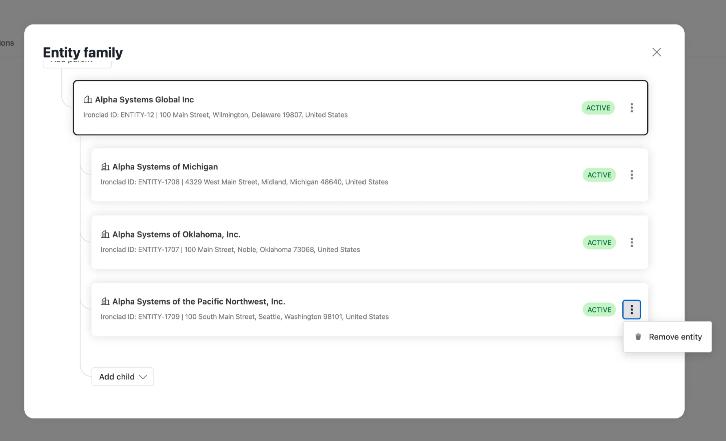Screen dimensions: 726x441
Task: Open Alpha Systems of Michigan entity name
Action: click(165, 167)
